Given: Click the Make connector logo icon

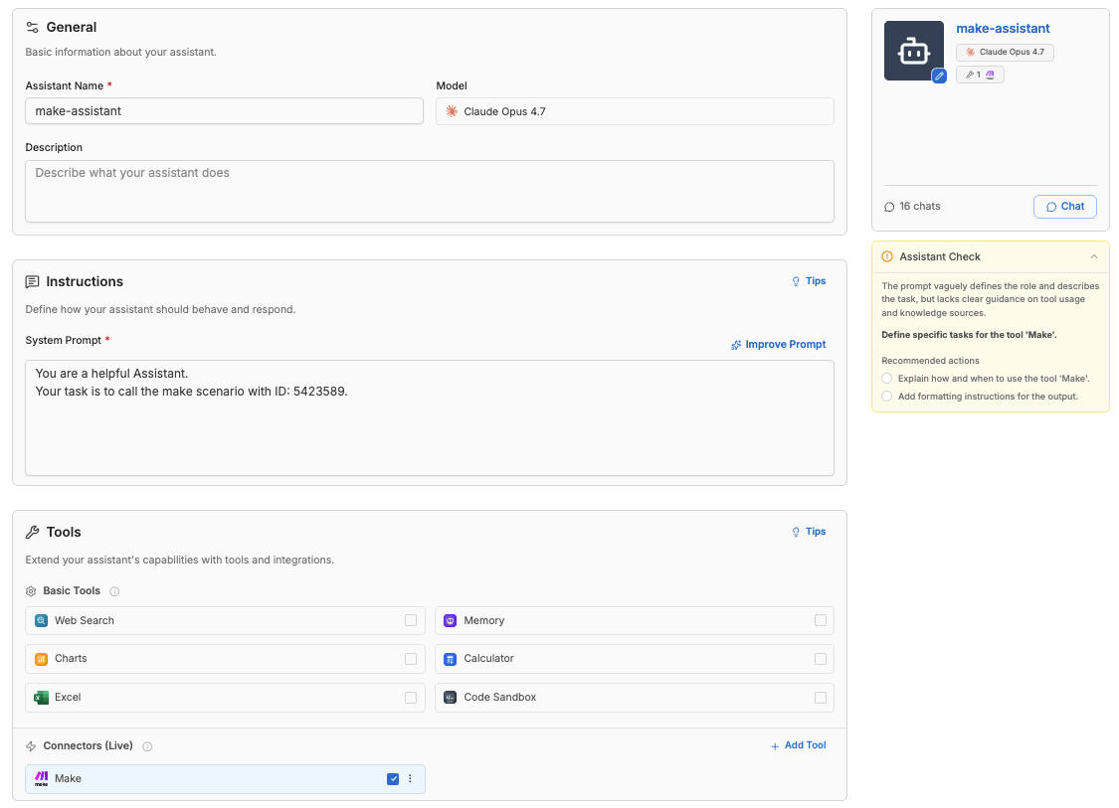Looking at the screenshot, I should 42,779.
